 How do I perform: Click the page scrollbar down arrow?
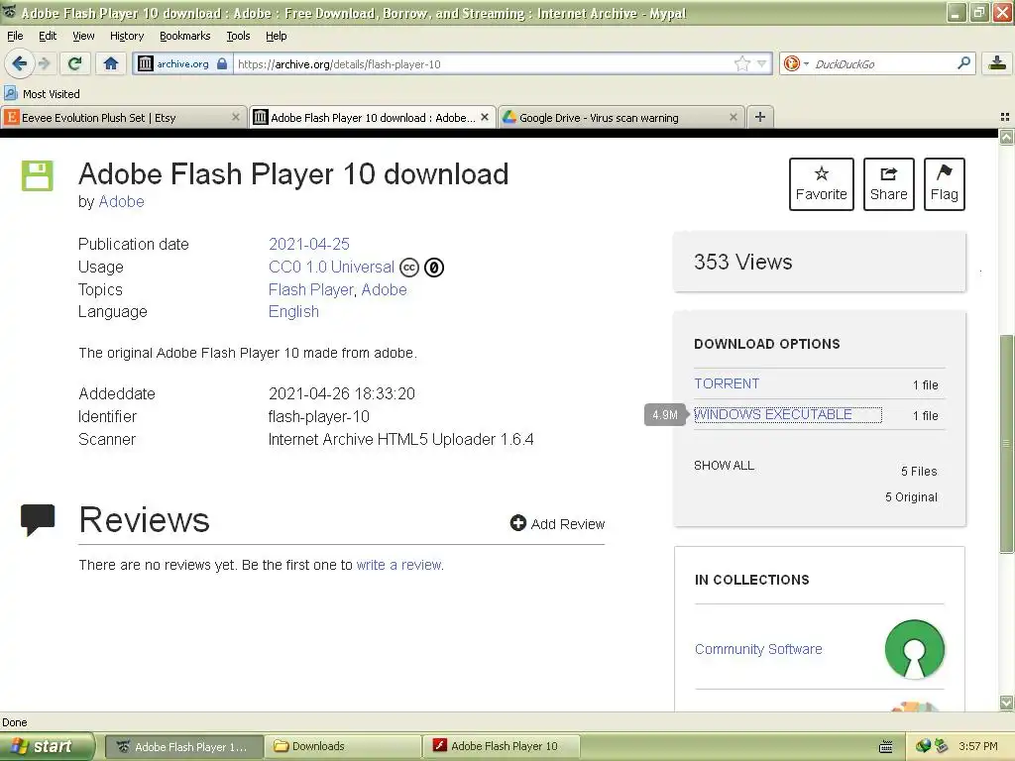(1006, 703)
